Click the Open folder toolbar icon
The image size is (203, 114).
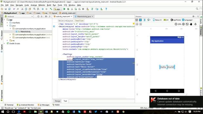click(x=2, y=9)
